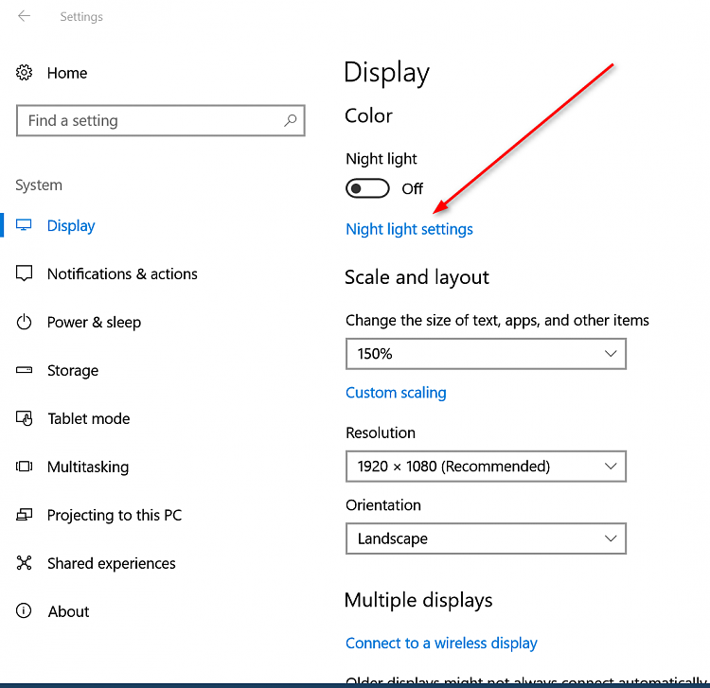Click the search magnifier icon
The image size is (710, 688).
point(291,120)
